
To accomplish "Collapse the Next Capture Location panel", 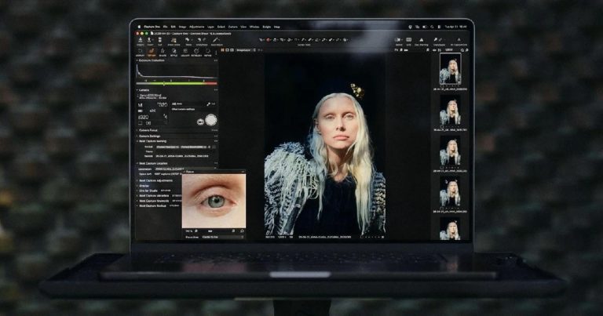I will coord(137,164).
